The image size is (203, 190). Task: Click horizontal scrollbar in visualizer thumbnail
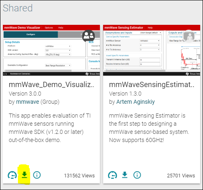point(38,71)
